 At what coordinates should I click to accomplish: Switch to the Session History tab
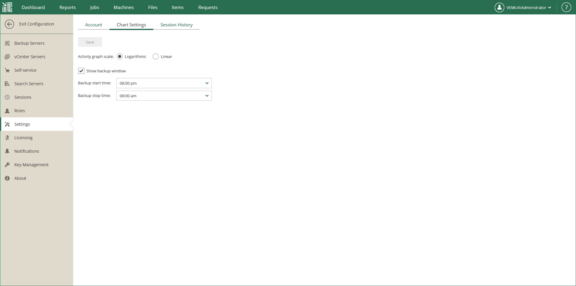point(176,25)
